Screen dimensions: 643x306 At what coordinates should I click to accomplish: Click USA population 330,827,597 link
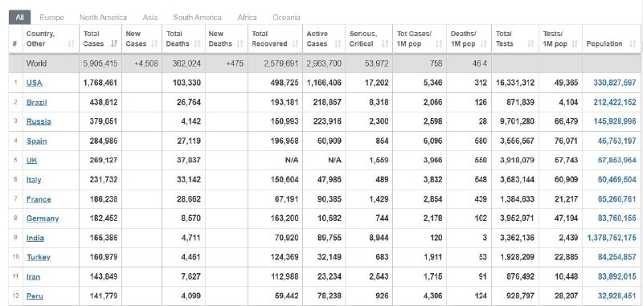pyautogui.click(x=615, y=83)
